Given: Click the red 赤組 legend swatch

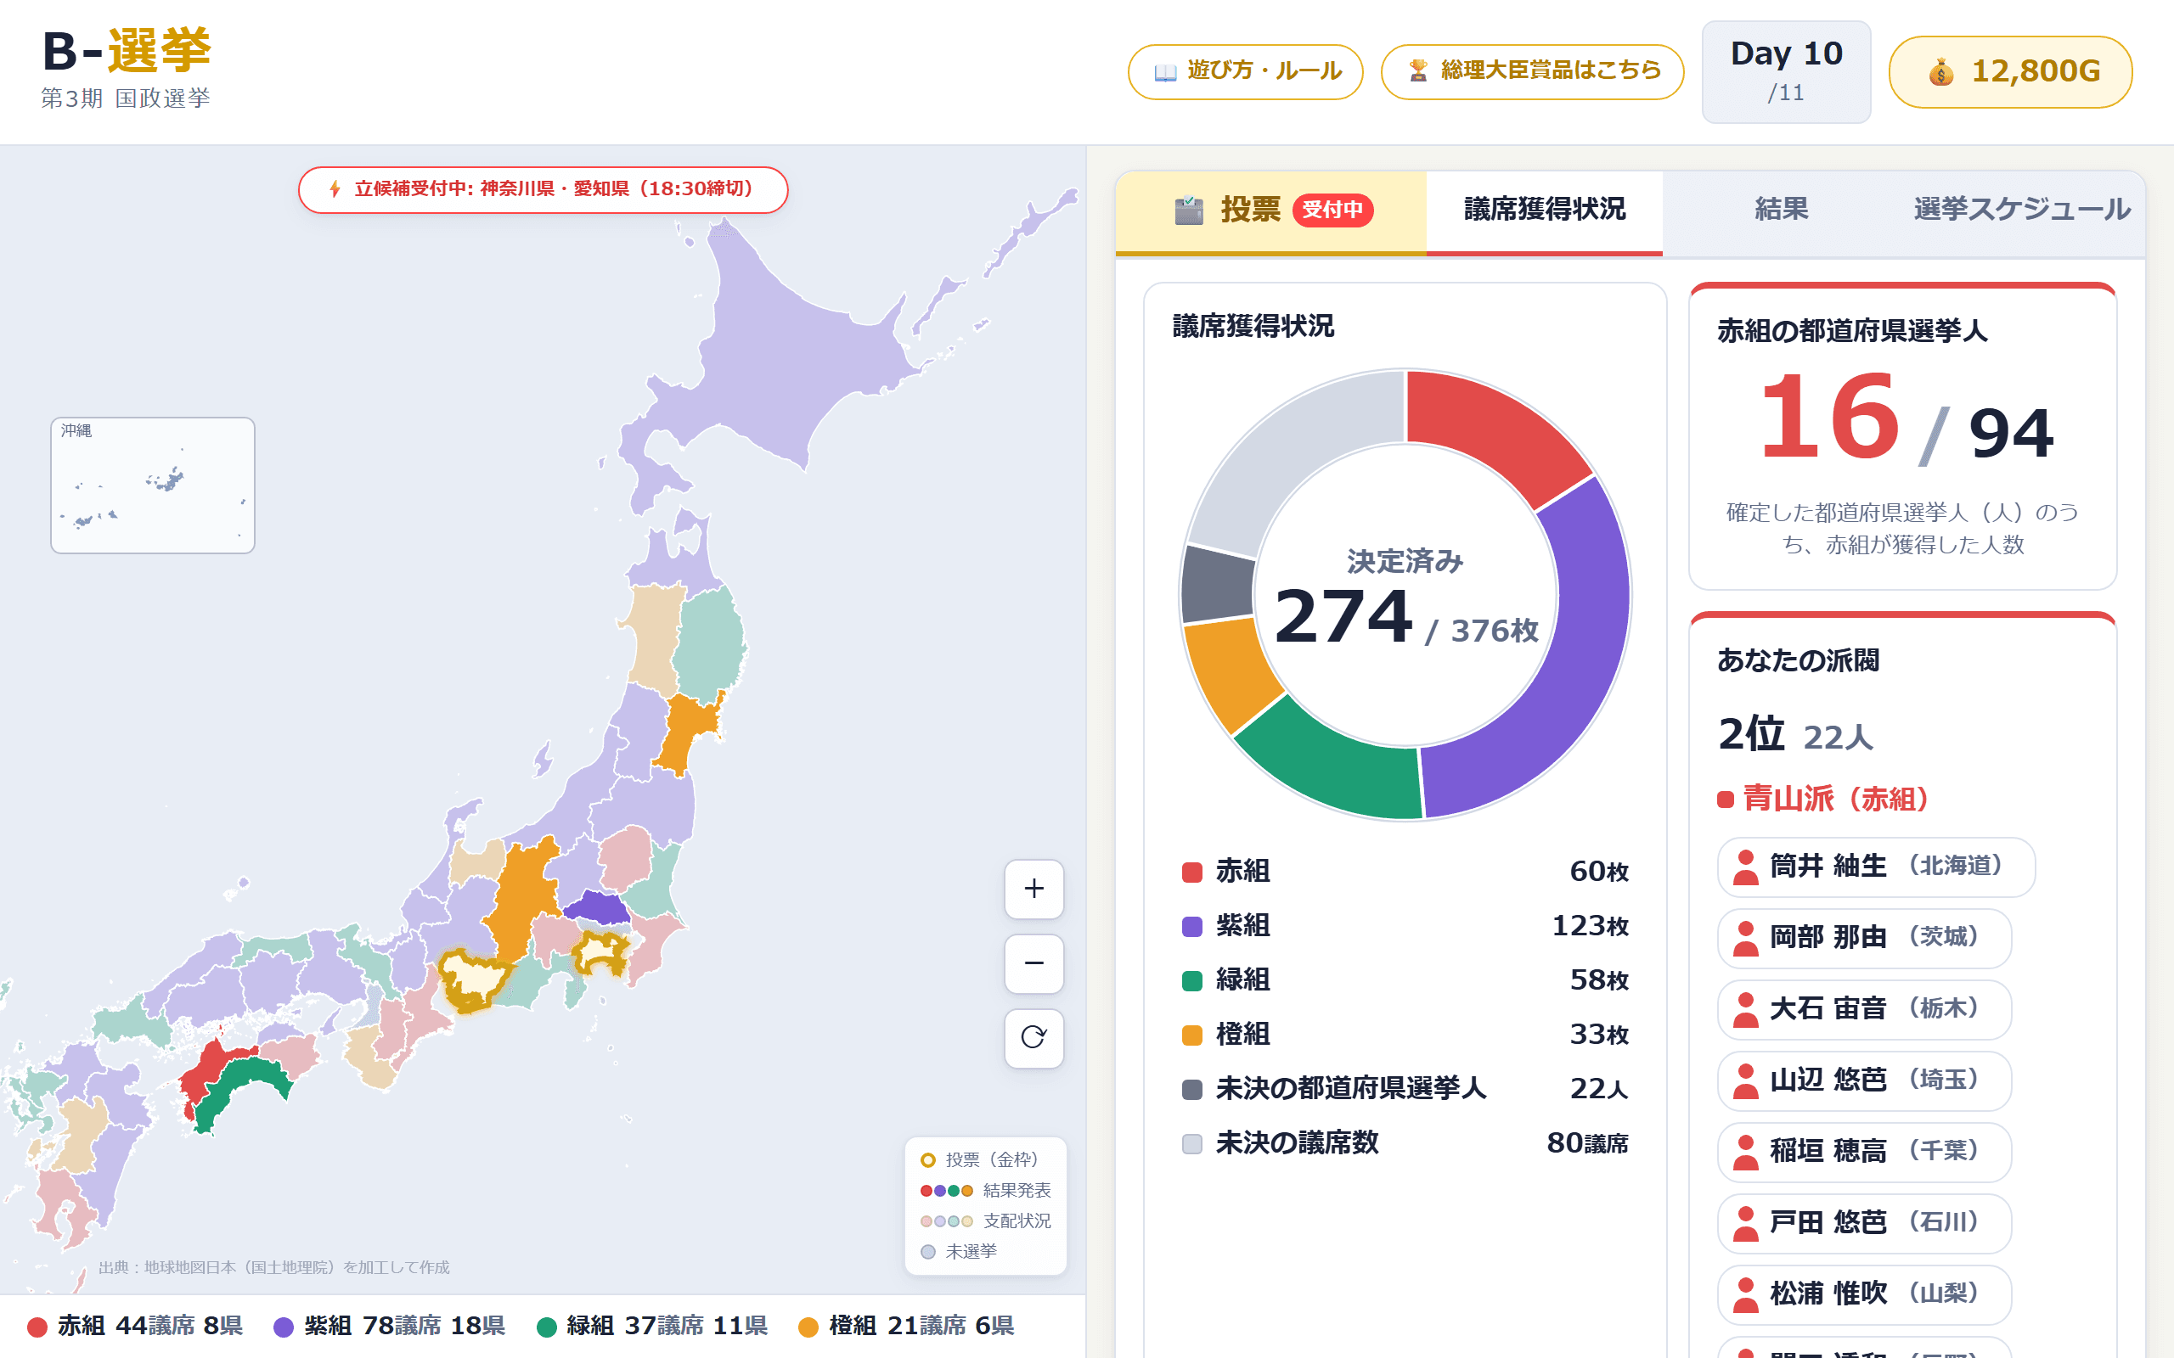Looking at the screenshot, I should [1192, 873].
